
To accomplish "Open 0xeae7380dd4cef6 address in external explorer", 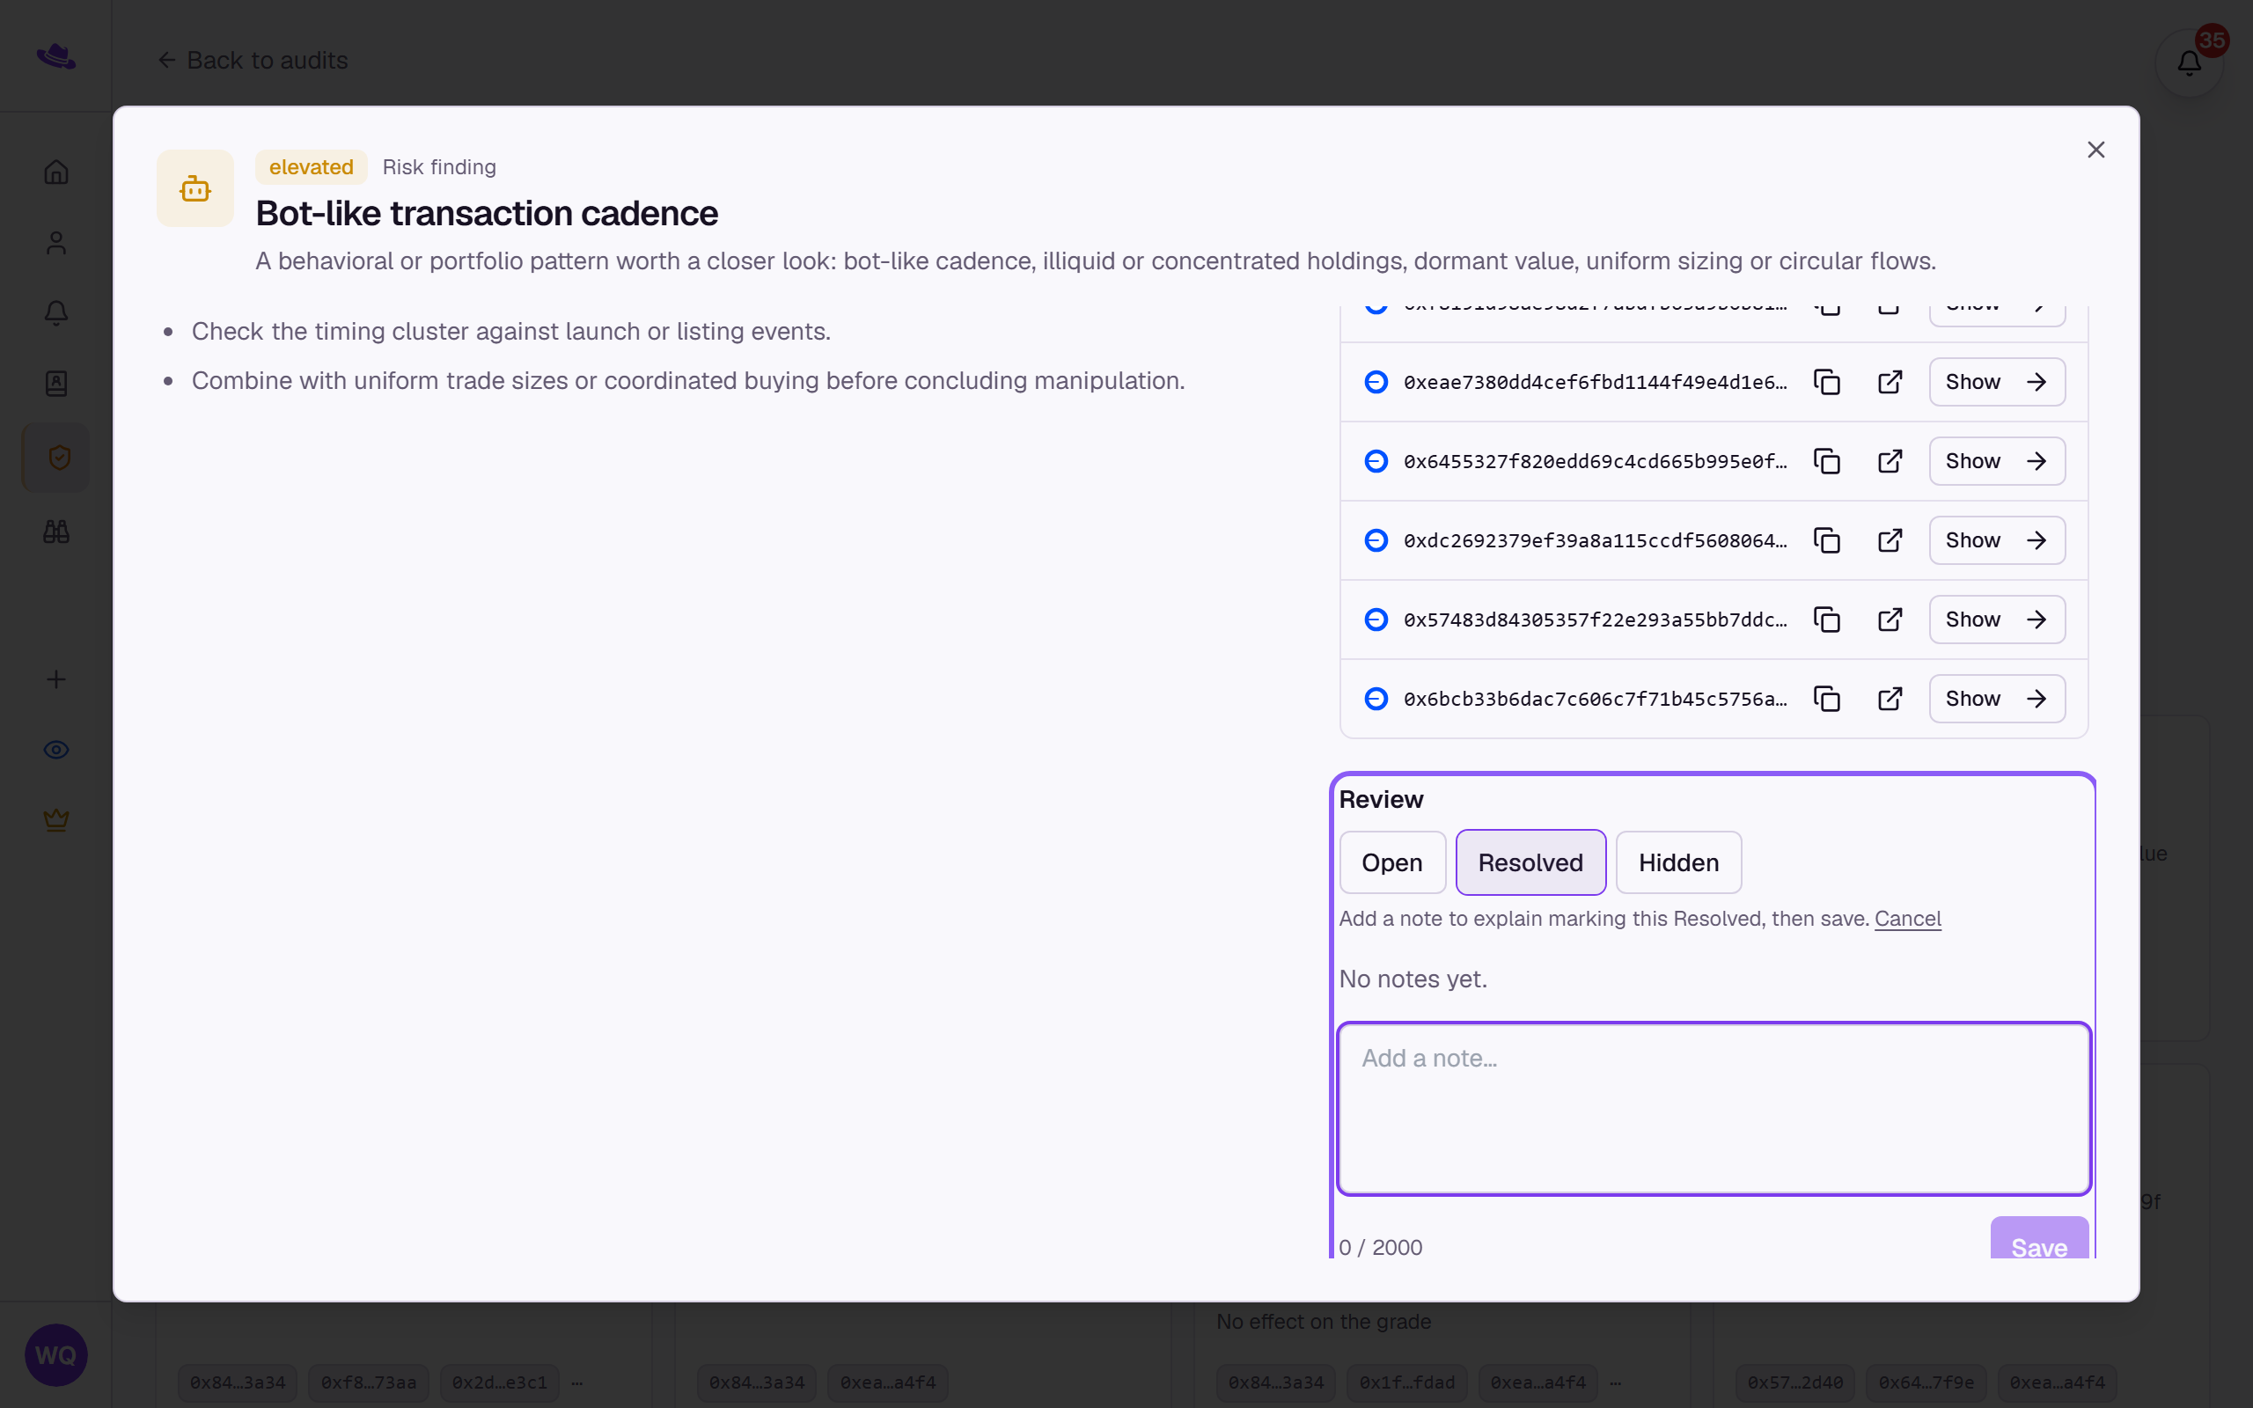I will click(x=1890, y=382).
